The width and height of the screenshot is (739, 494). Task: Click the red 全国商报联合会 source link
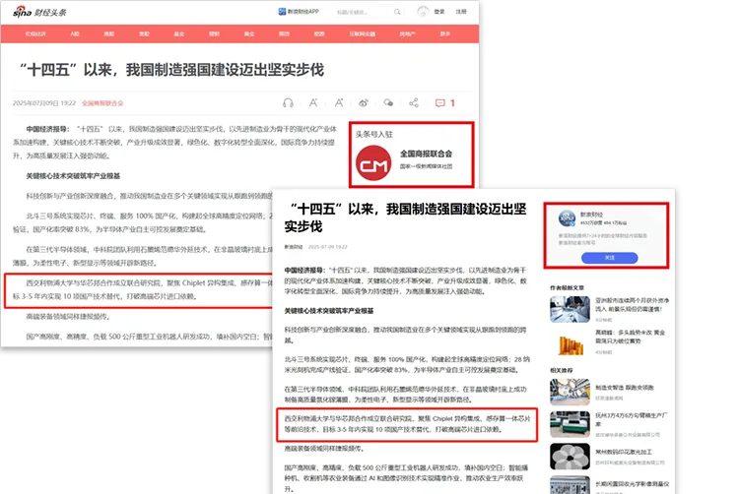tap(102, 103)
